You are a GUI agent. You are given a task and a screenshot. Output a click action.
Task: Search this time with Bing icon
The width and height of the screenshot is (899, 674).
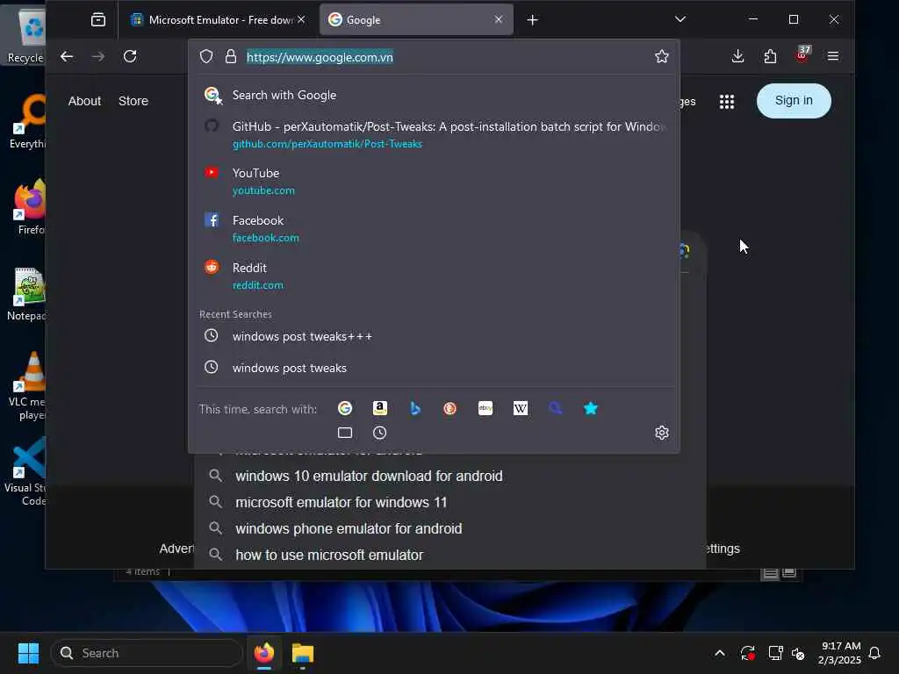[415, 408]
